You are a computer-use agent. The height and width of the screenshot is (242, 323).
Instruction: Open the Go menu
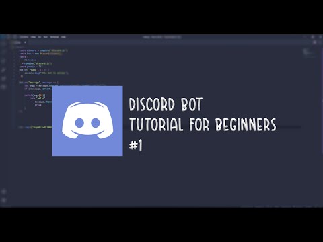40,37
